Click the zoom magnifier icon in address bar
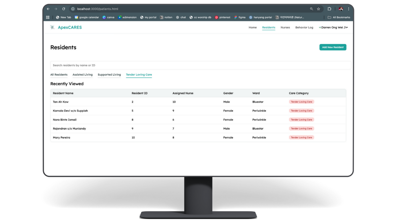 pyautogui.click(x=312, y=9)
